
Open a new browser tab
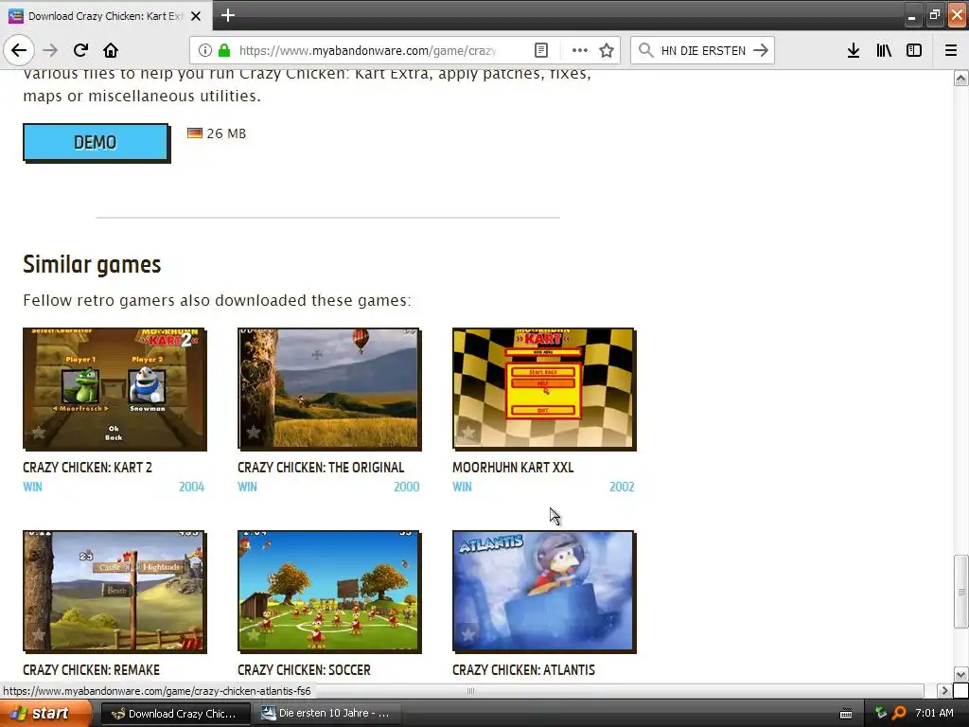click(228, 15)
